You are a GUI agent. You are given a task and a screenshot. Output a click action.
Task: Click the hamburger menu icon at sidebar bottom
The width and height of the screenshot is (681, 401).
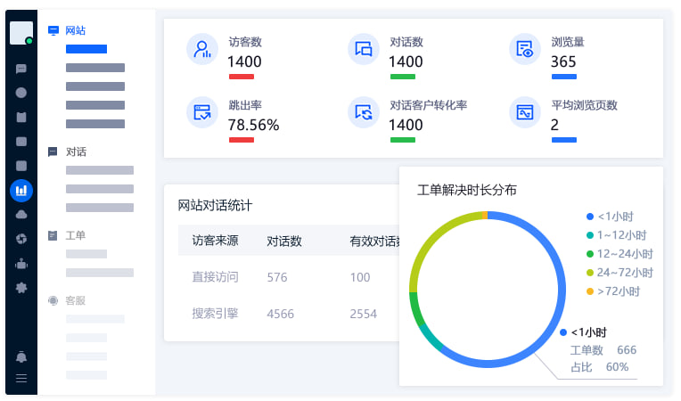21,378
